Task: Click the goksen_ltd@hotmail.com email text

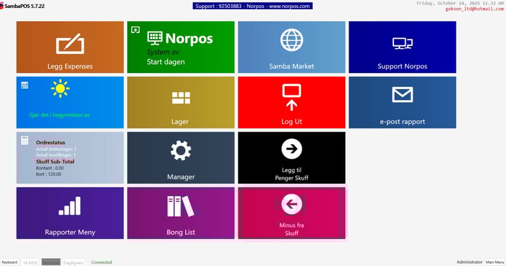Action: 474,9
